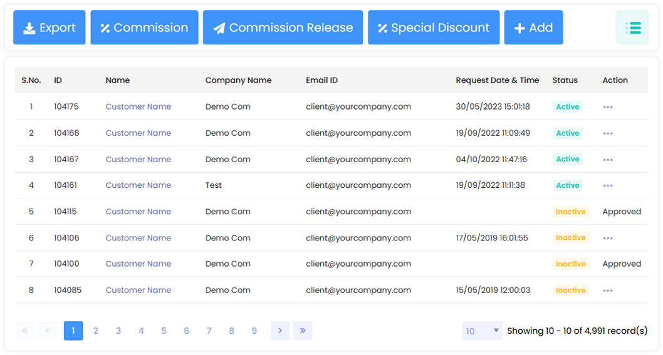
Task: Open action dots for ID 104161
Action: pyautogui.click(x=607, y=186)
